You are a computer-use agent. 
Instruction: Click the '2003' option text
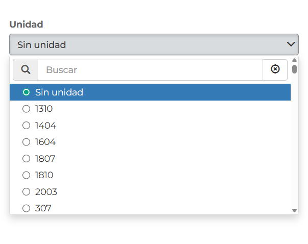point(46,192)
